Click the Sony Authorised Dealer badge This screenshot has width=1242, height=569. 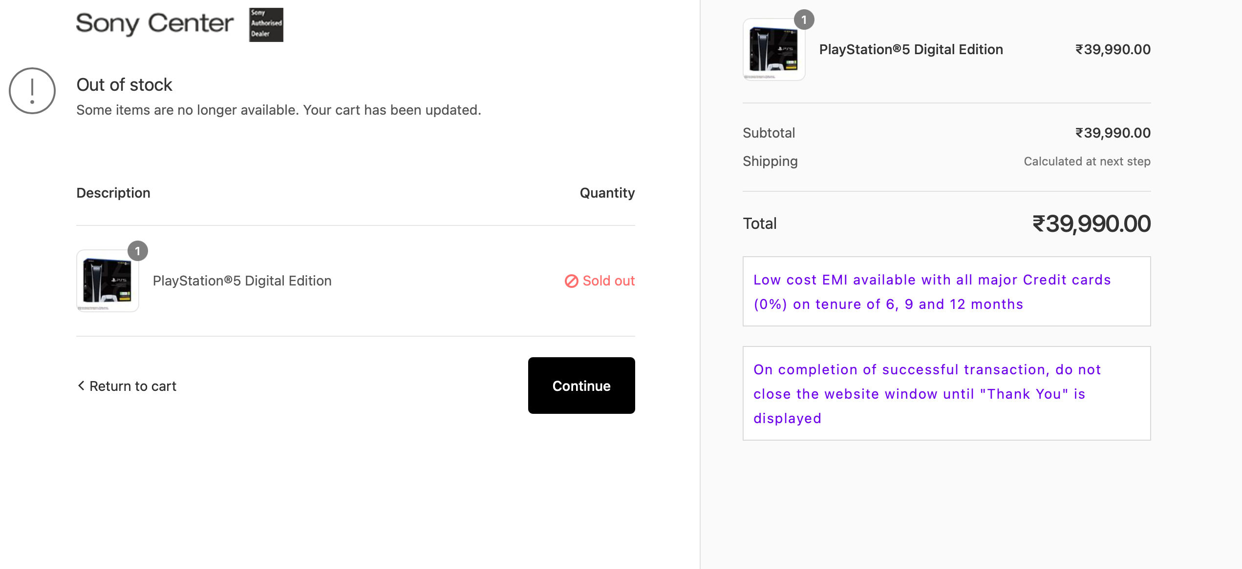point(266,24)
